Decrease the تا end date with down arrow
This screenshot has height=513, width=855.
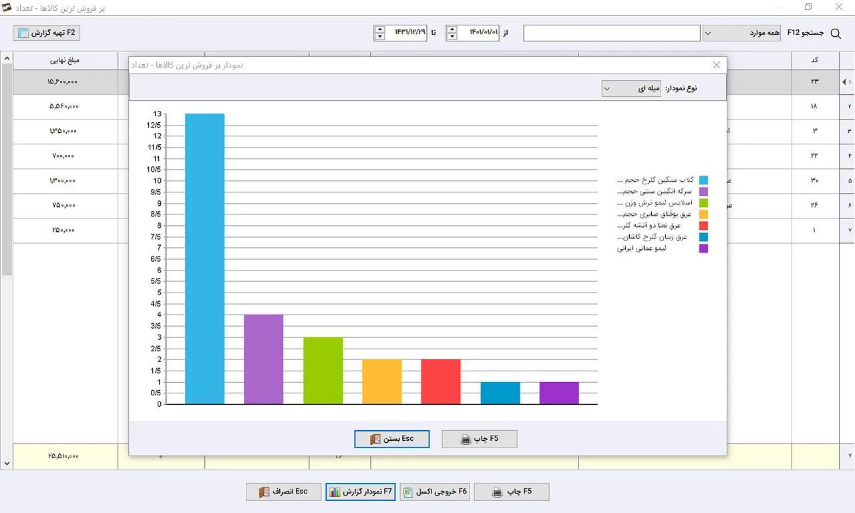coord(380,37)
